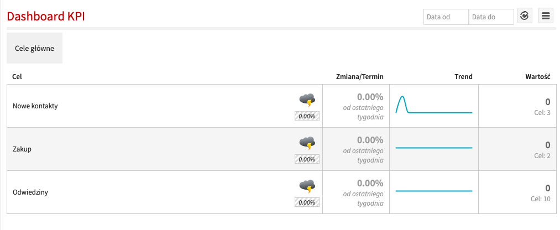The image size is (560, 230).
Task: Select the Odwiedziny goal row
Action: coord(31,192)
